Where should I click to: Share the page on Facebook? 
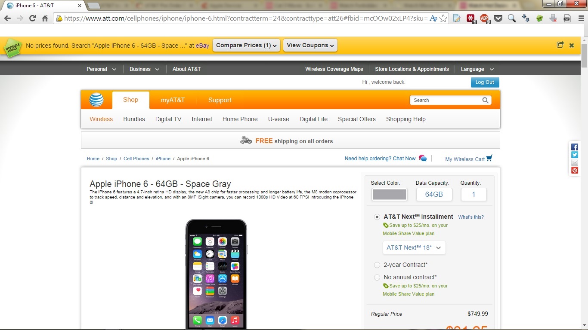(x=575, y=147)
